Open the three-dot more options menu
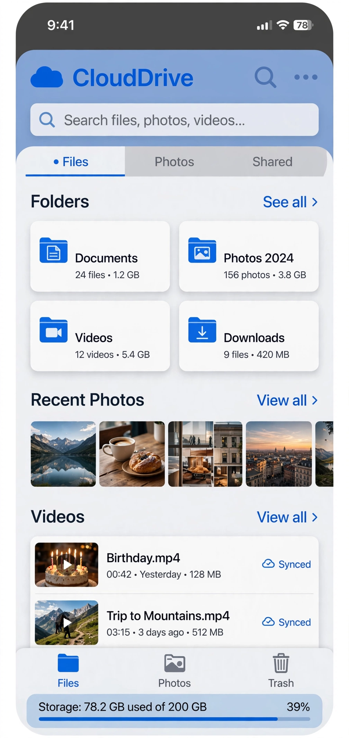 coord(306,77)
